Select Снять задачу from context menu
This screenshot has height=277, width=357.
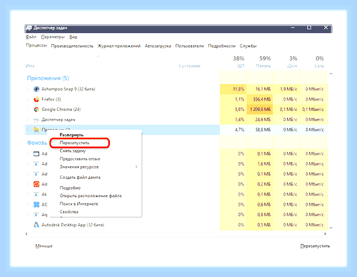(73, 151)
